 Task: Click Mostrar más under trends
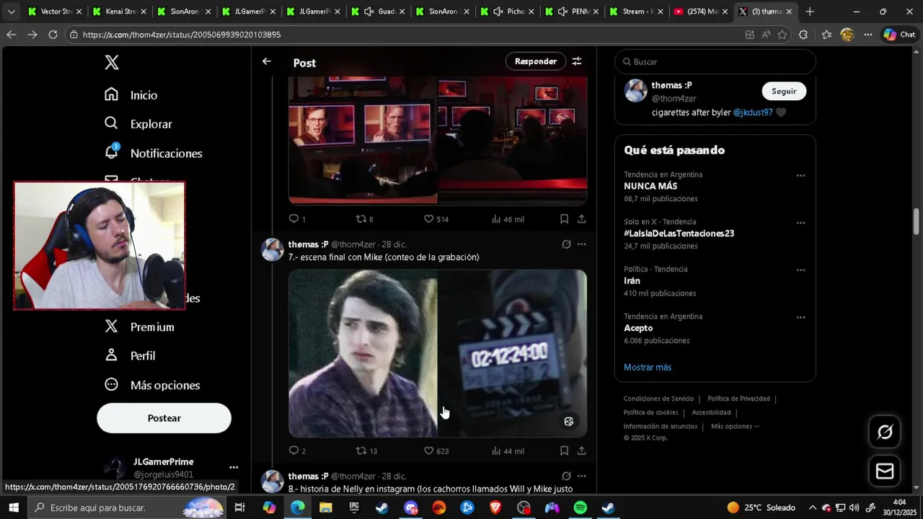[648, 367]
